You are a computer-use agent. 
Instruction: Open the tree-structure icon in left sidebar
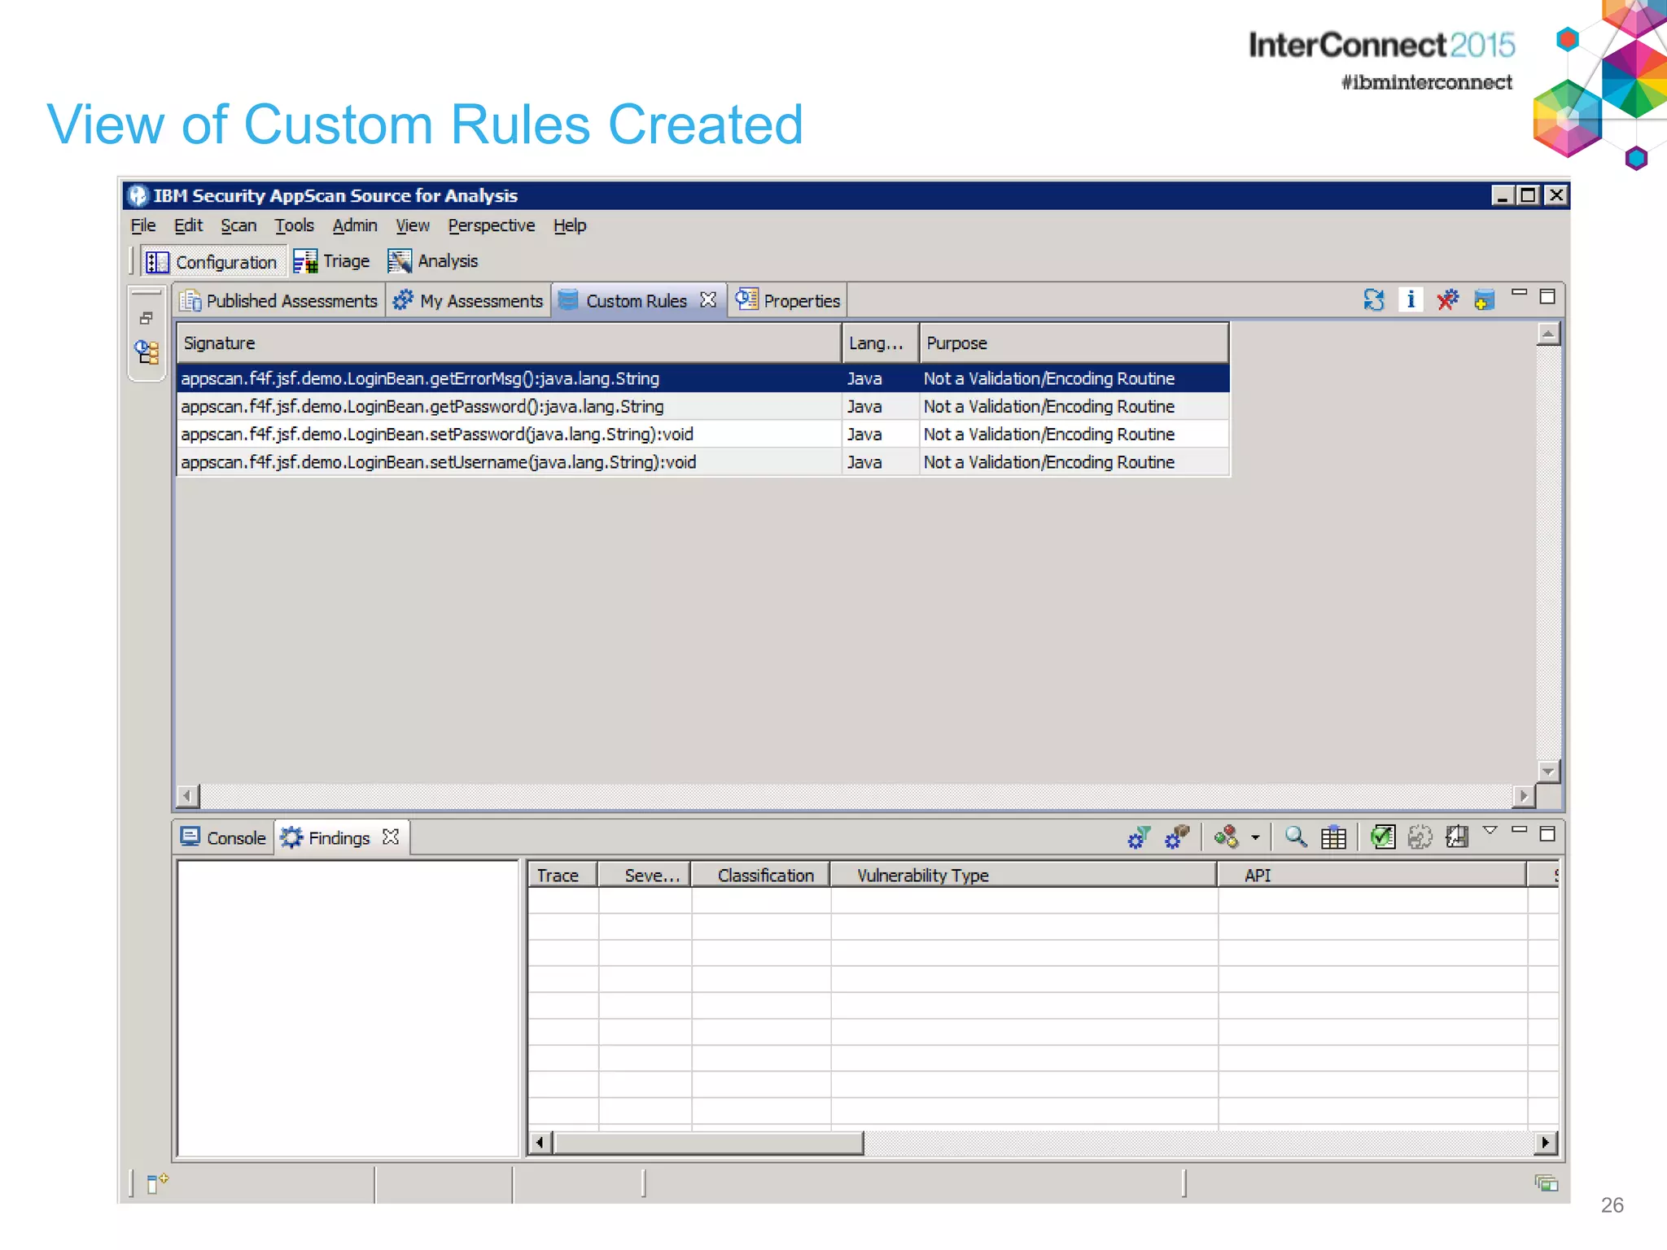(147, 352)
